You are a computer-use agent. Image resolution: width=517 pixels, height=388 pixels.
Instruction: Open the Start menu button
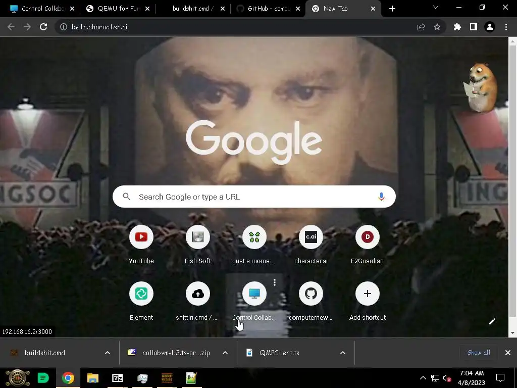[x=18, y=378]
